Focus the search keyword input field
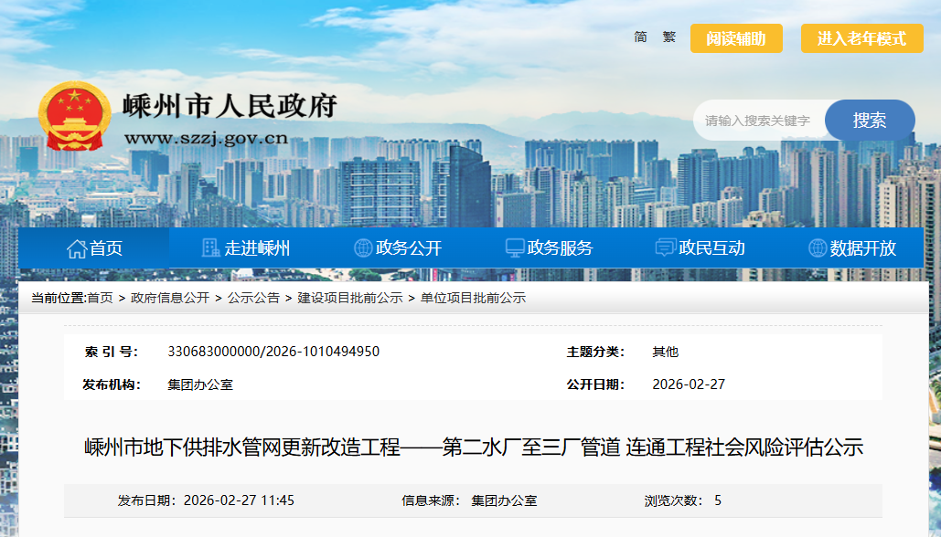Viewport: 941px width, 537px height. click(x=758, y=121)
